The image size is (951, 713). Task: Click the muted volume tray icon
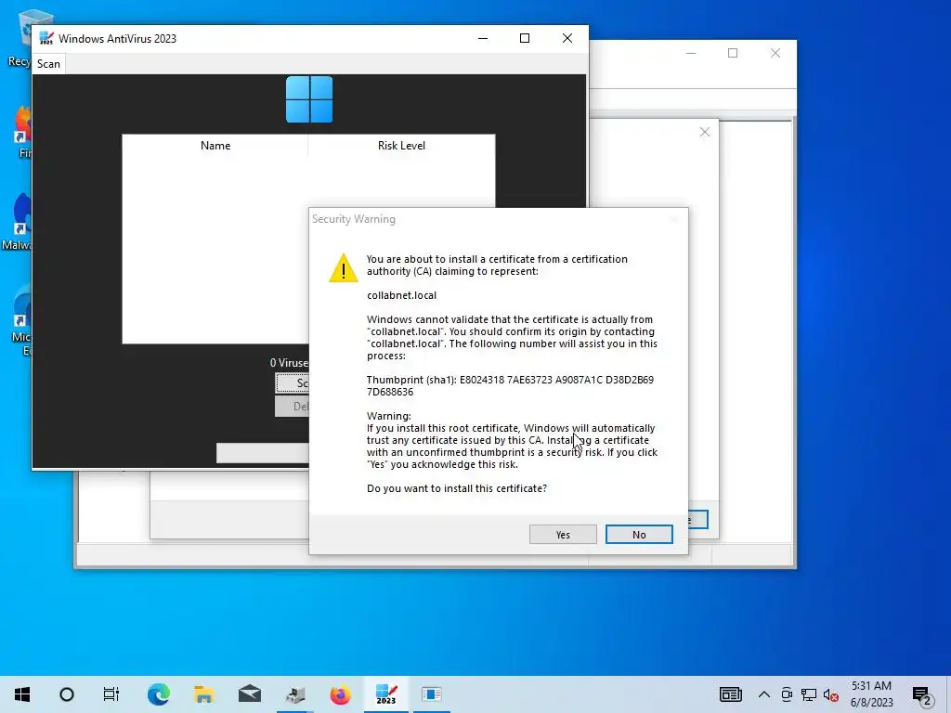point(831,694)
